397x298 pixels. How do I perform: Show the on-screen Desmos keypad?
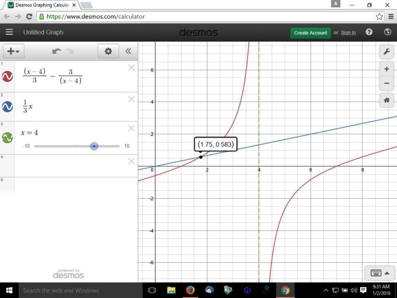point(380,273)
